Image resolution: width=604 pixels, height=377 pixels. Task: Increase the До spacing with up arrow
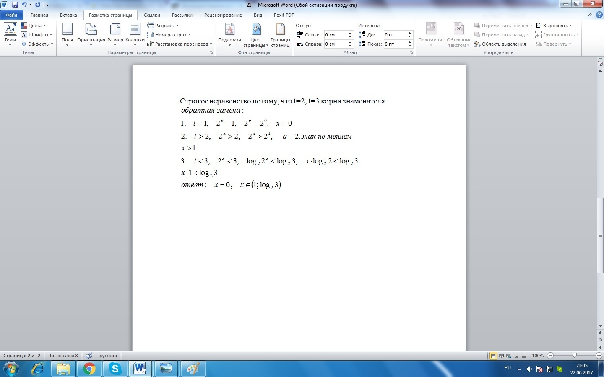click(409, 33)
